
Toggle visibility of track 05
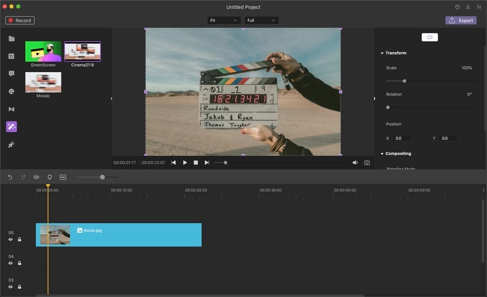tap(10, 240)
